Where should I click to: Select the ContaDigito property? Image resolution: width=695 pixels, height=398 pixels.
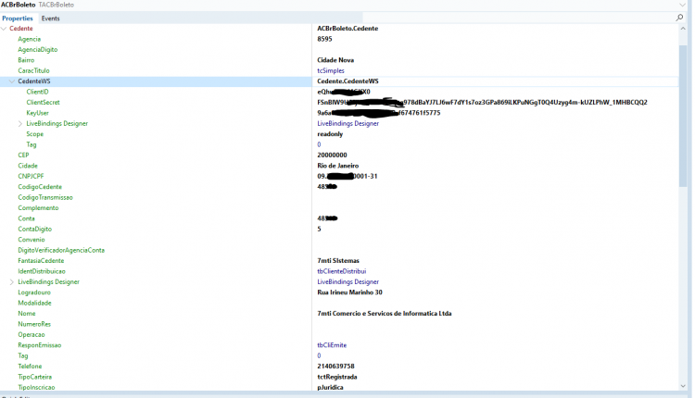pos(35,229)
